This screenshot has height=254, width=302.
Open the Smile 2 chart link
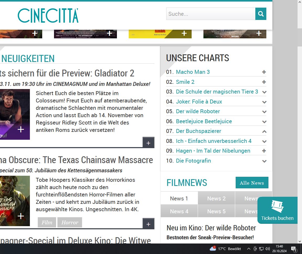(x=185, y=82)
